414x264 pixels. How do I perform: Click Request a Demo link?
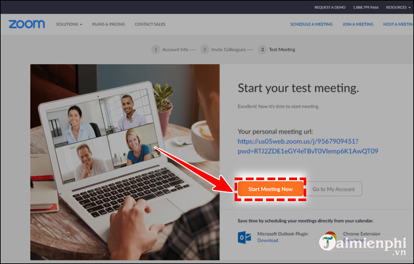pos(330,7)
